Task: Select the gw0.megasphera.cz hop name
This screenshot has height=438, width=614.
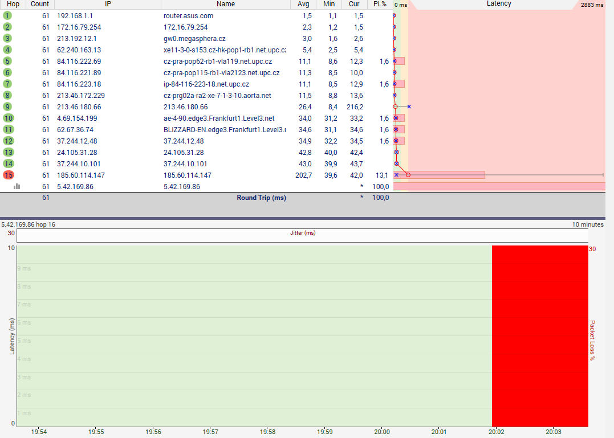Action: (x=194, y=39)
